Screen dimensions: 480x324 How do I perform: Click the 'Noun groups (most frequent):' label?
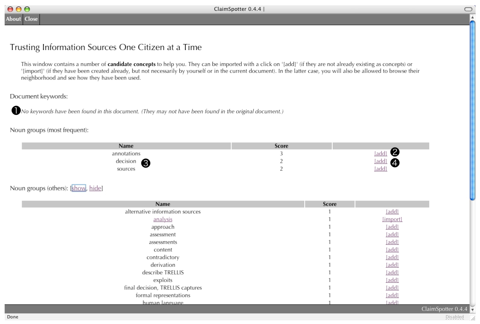(x=49, y=130)
